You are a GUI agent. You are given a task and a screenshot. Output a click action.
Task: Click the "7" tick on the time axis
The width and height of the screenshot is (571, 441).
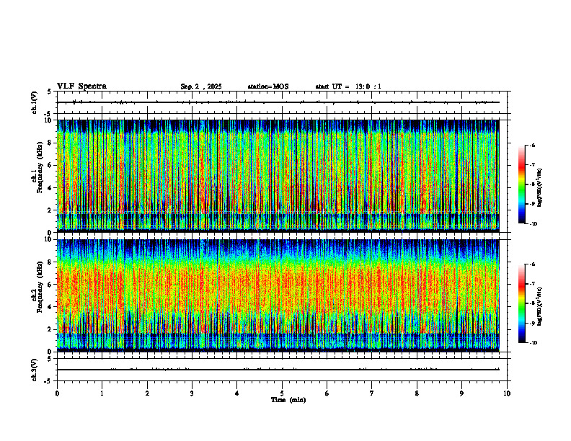click(x=372, y=393)
